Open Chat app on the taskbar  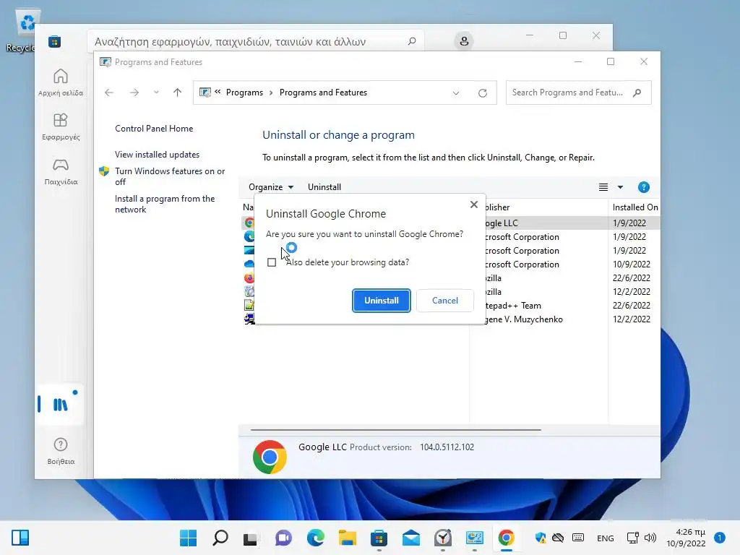283,538
